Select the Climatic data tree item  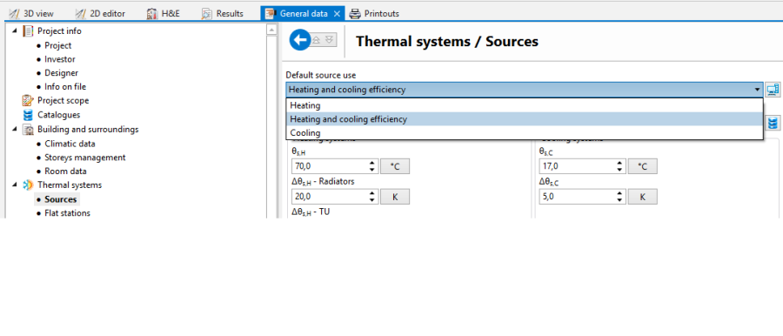[70, 144]
